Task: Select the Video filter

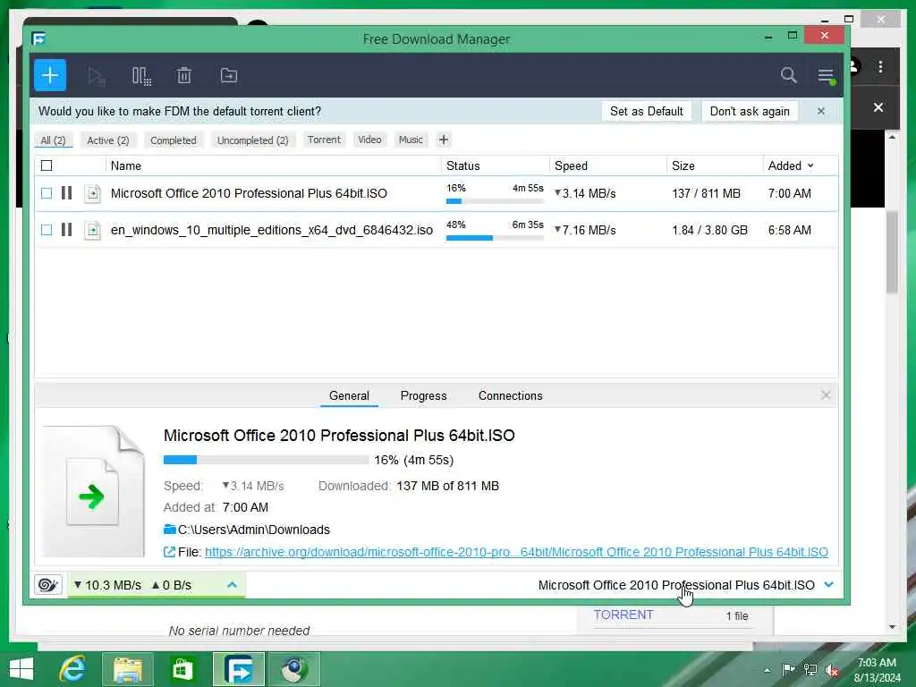Action: point(369,140)
